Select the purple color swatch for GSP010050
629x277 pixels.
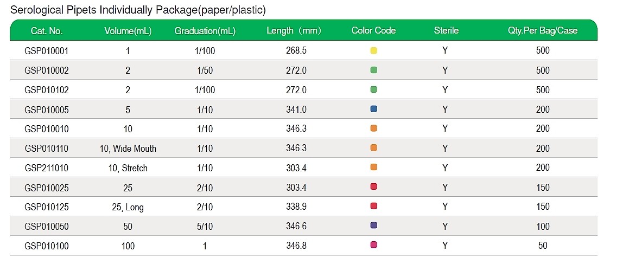point(373,226)
